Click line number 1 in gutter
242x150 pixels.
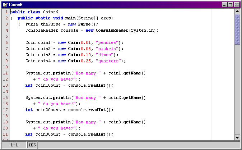pyautogui.click(x=6, y=12)
